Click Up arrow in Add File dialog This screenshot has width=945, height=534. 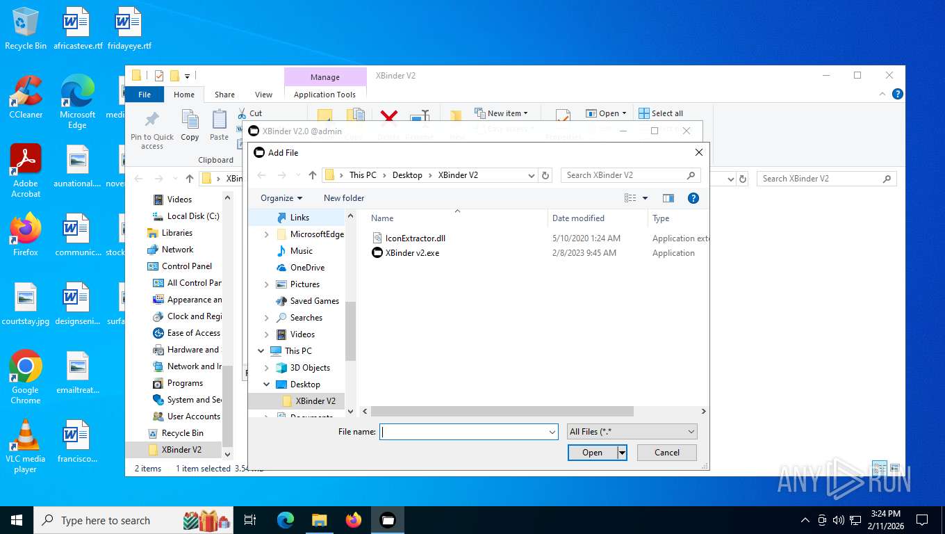[x=313, y=175]
